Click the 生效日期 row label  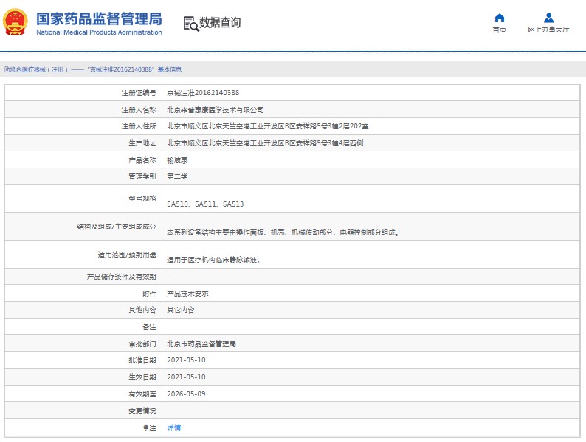coord(142,377)
